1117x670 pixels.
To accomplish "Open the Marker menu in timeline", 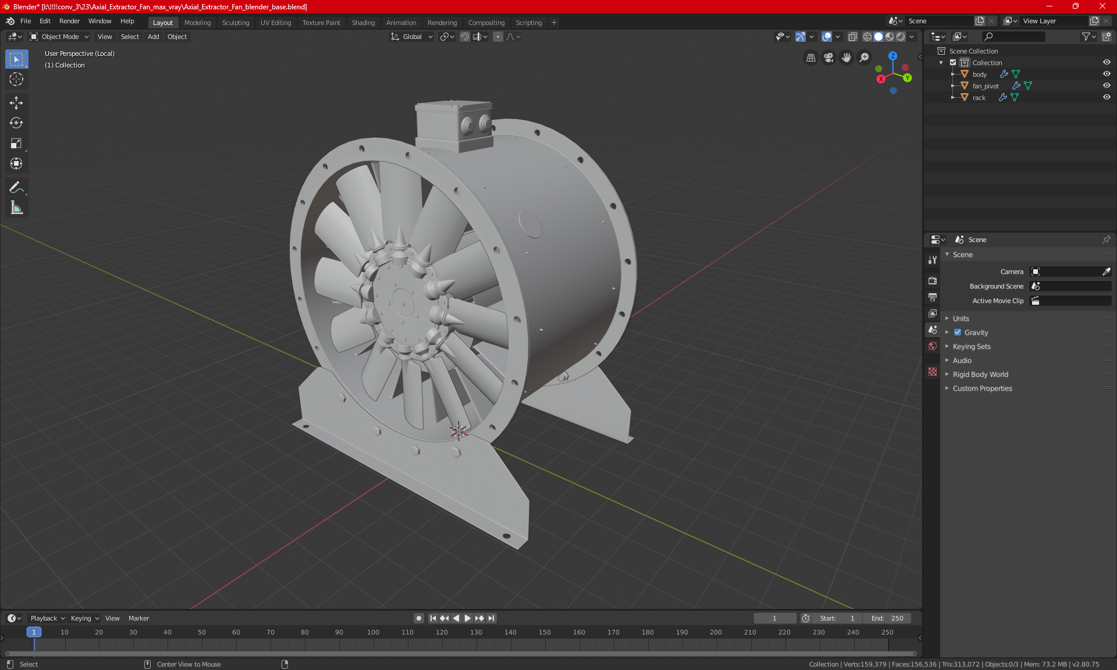I will pyautogui.click(x=138, y=618).
